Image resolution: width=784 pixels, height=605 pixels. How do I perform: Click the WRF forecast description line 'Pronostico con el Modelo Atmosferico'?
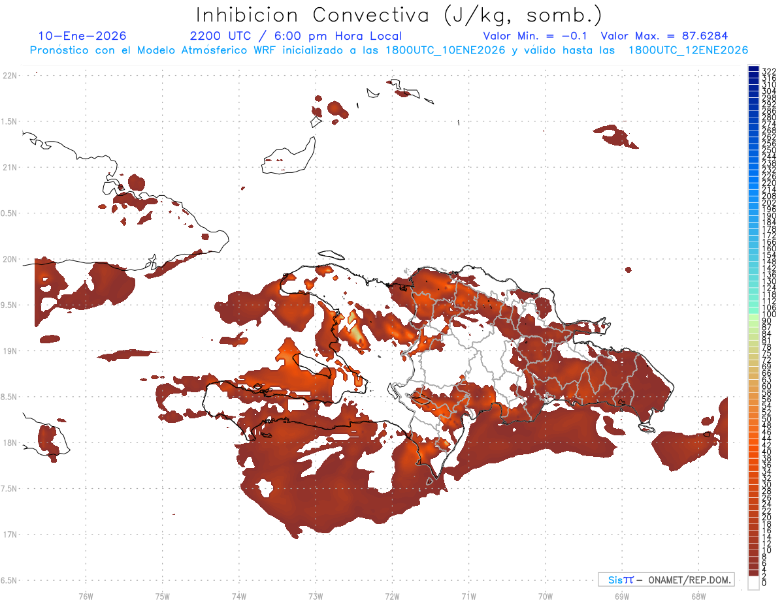point(389,50)
